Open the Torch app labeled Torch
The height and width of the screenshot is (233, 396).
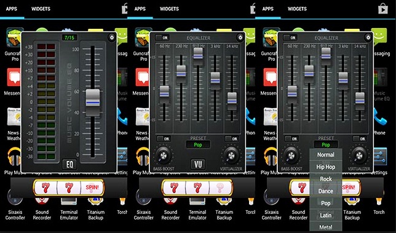379,207
